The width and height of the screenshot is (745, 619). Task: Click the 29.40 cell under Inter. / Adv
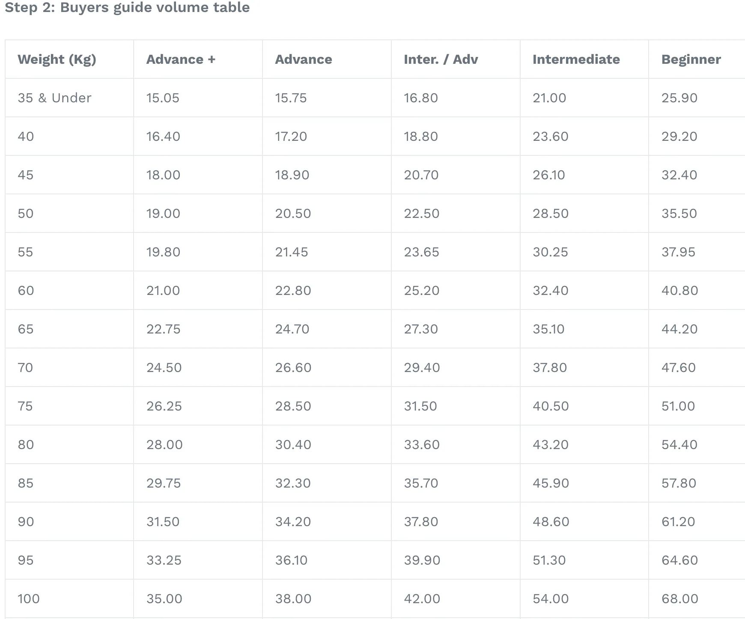pos(422,368)
